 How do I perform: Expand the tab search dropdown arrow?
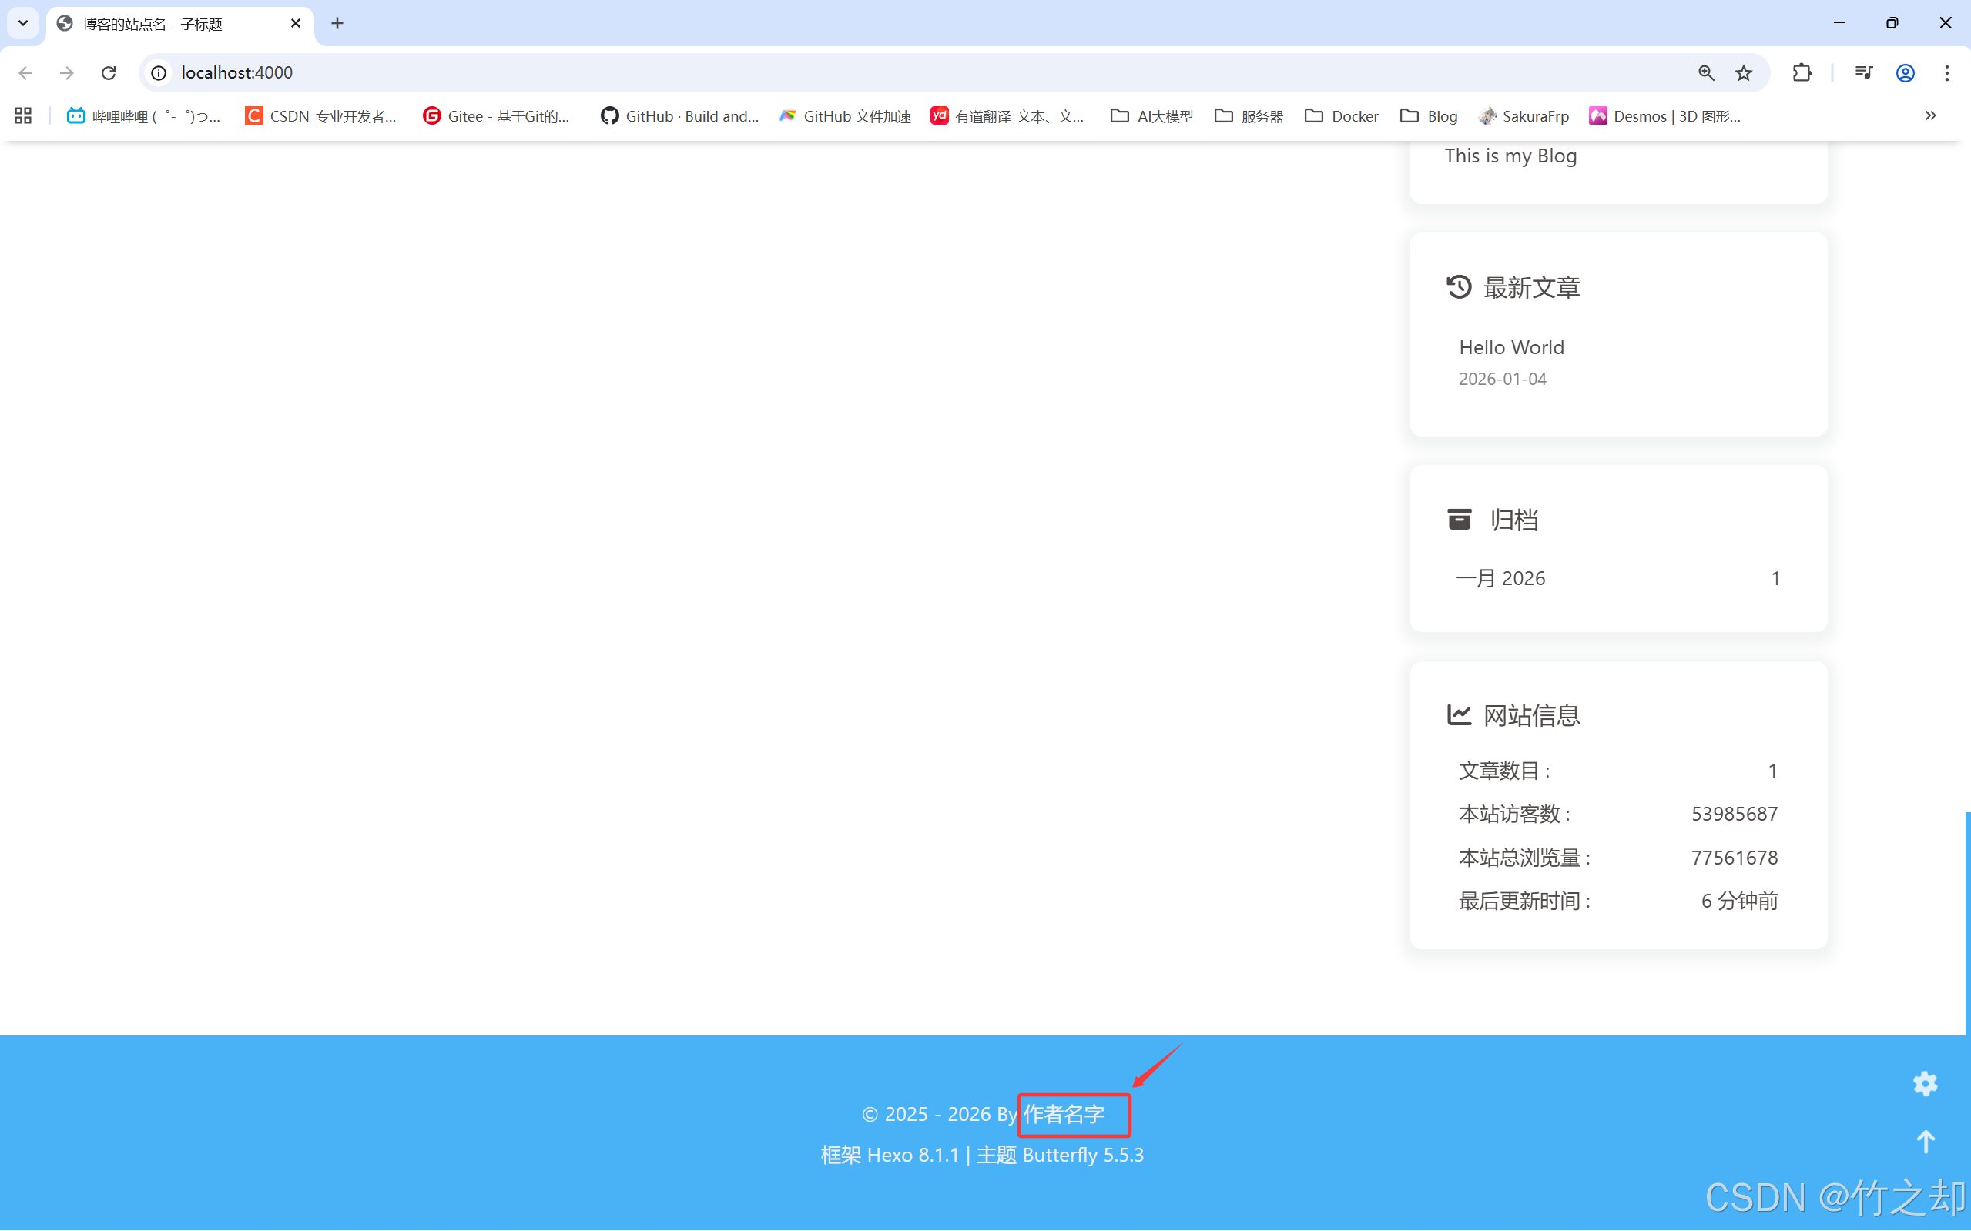[23, 23]
